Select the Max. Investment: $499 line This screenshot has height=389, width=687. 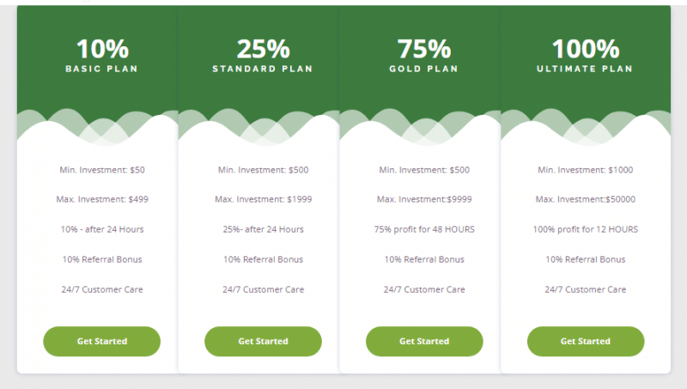point(102,199)
